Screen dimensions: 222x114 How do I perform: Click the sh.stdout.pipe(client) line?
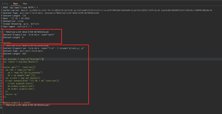(21, 86)
